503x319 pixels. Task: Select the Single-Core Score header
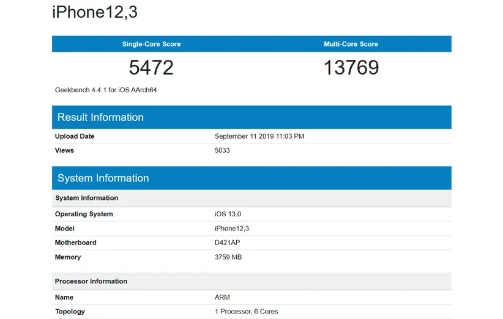coord(151,44)
